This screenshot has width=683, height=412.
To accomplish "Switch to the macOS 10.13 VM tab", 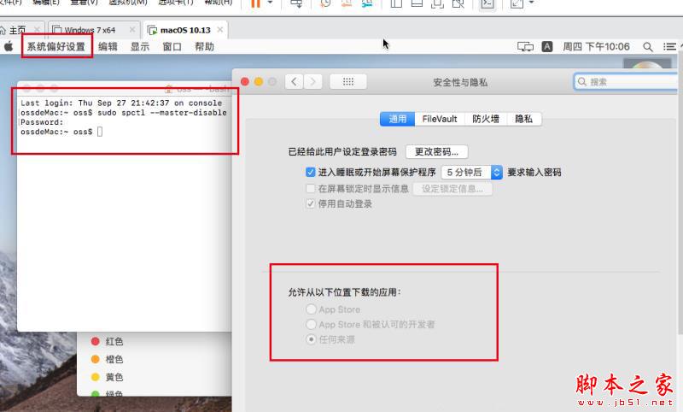I will pyautogui.click(x=185, y=30).
